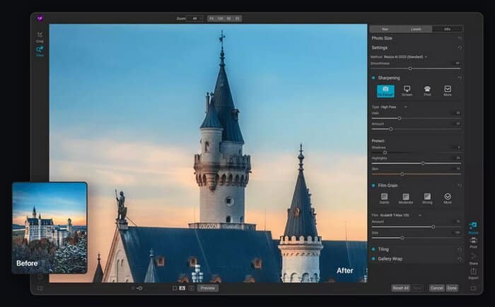Open the Print module icon
Image resolution: width=495 pixels, height=307 pixels.
[x=473, y=242]
